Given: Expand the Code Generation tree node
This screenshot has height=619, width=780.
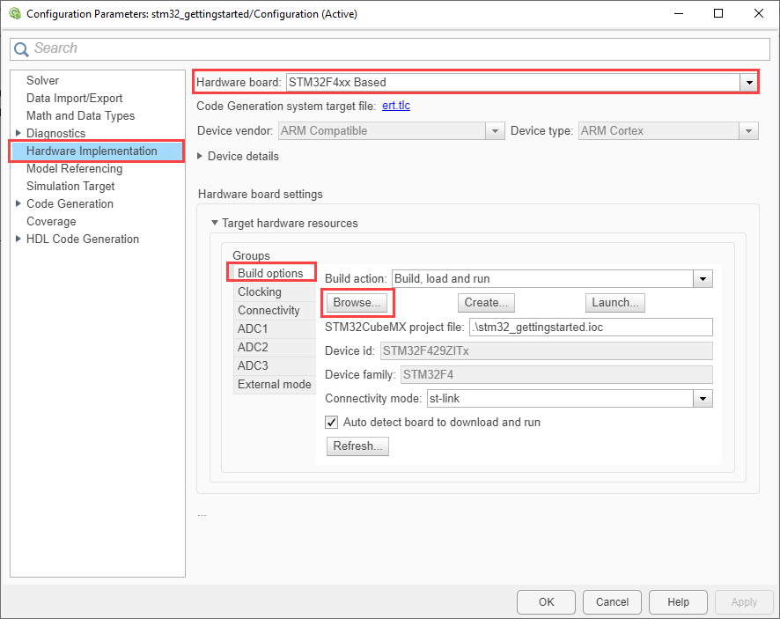Looking at the screenshot, I should (18, 204).
